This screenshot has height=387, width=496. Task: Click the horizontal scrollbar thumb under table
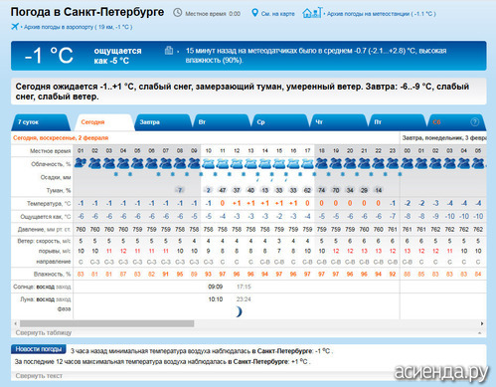[106, 323]
